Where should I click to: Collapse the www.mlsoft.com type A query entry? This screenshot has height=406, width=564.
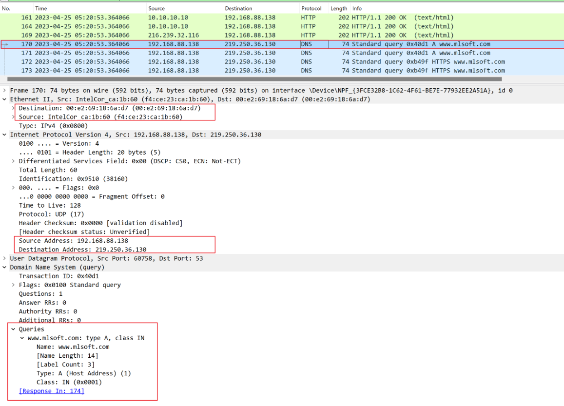point(22,338)
